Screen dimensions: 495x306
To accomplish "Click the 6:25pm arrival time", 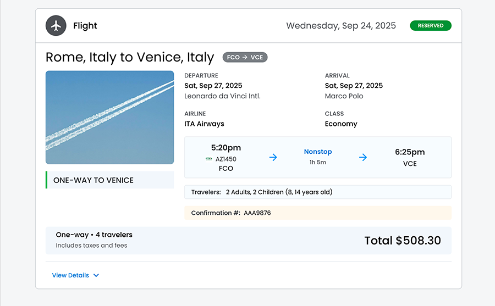I will click(x=410, y=152).
